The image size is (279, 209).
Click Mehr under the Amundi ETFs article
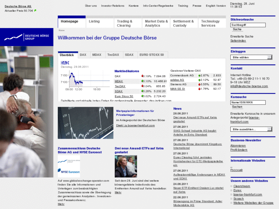click(118, 193)
